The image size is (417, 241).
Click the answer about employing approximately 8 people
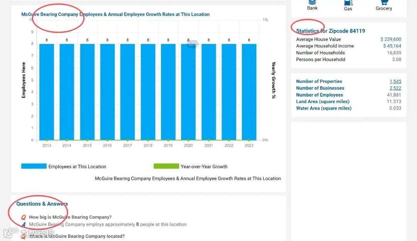(x=108, y=224)
